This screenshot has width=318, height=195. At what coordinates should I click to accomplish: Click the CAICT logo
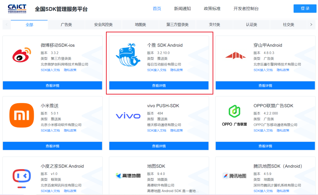17,9
